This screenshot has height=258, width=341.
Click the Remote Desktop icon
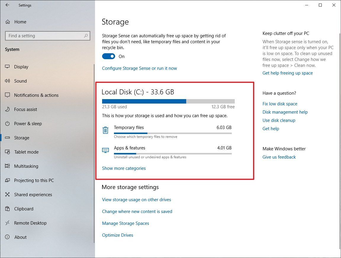(x=7, y=223)
